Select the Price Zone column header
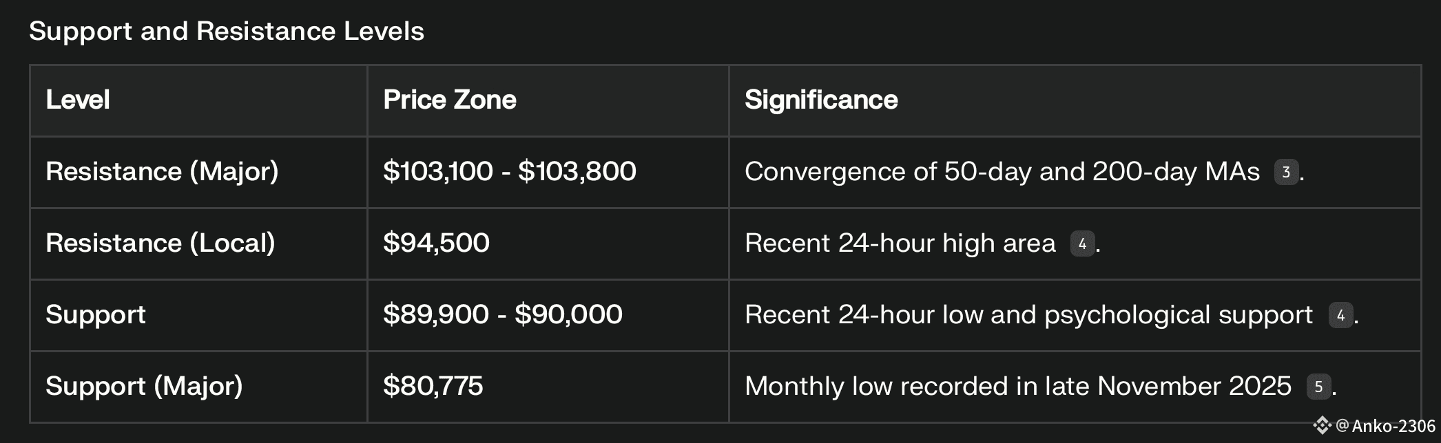This screenshot has height=443, width=1441. coord(449,100)
